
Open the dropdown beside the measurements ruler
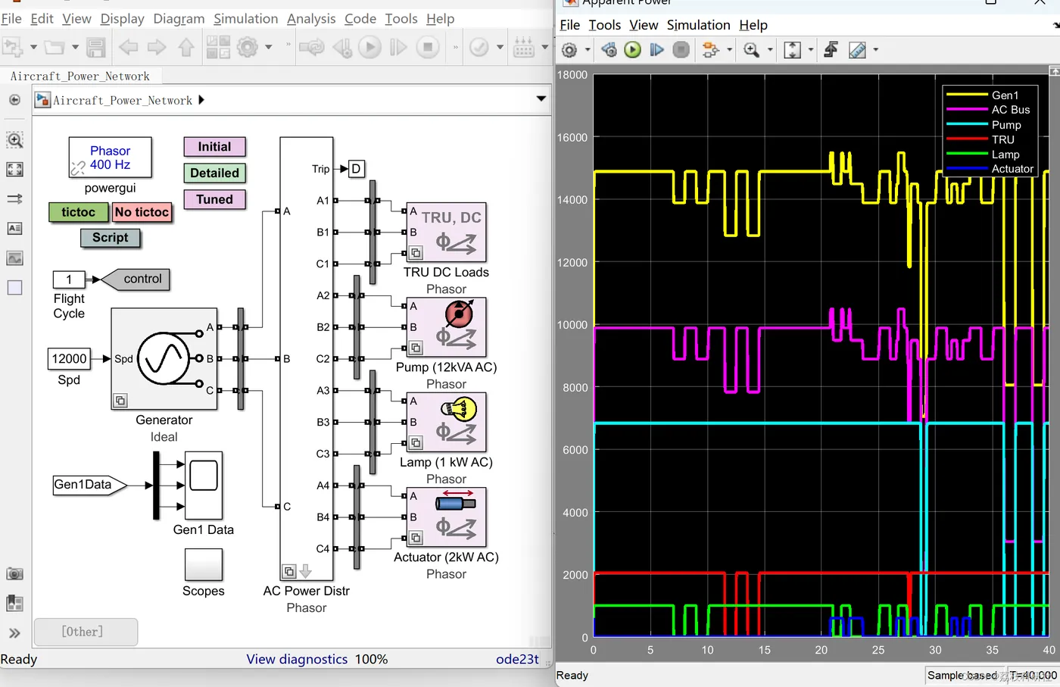click(876, 50)
